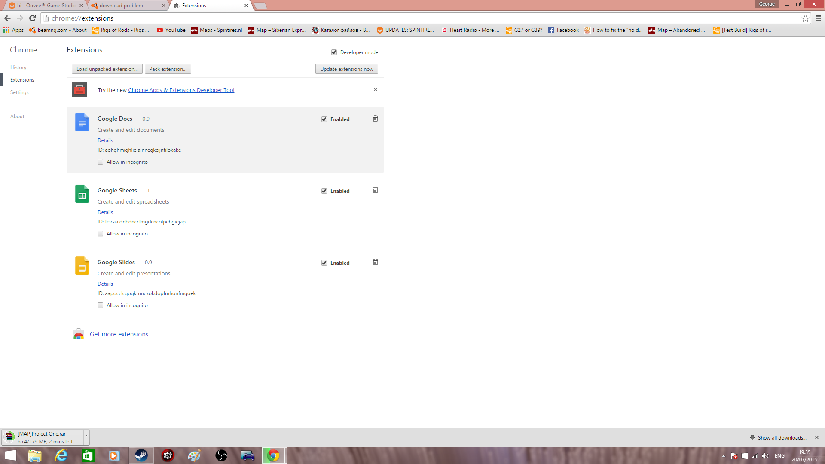Launch Internet Explorer from taskbar
Screen dimensions: 825x464
(x=61, y=455)
